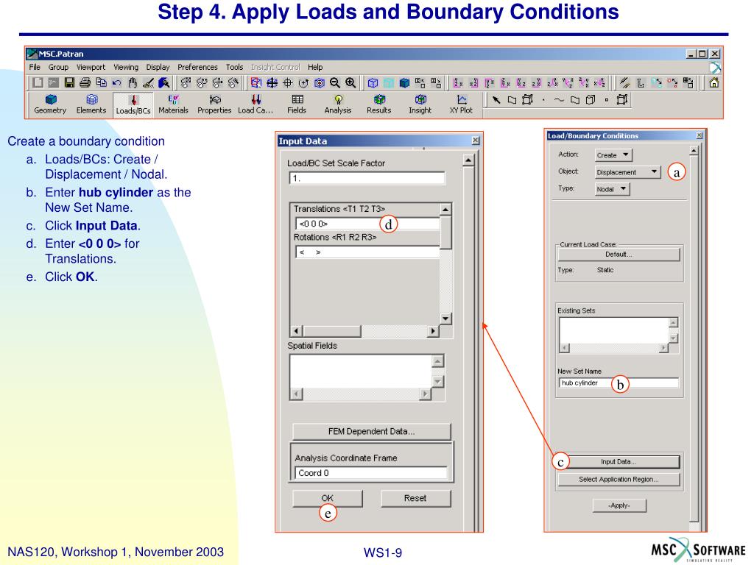This screenshot has width=754, height=565.
Task: Open the Object dropdown showing Displacement
Action: pos(627,172)
